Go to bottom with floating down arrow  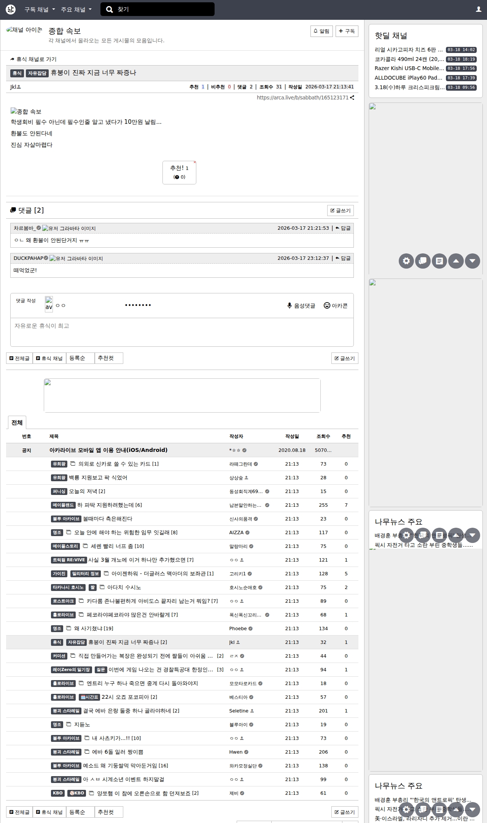tap(473, 261)
